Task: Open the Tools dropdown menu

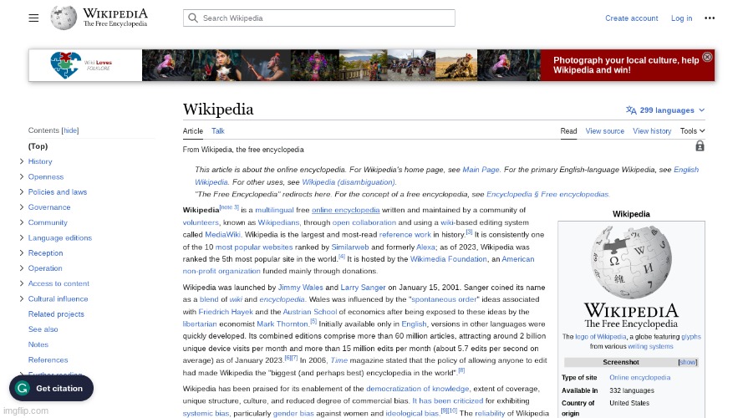Action: click(692, 131)
